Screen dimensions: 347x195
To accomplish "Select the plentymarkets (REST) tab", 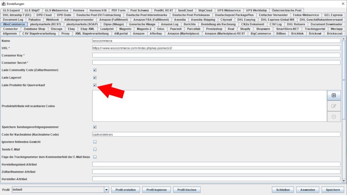I will click(45, 24).
